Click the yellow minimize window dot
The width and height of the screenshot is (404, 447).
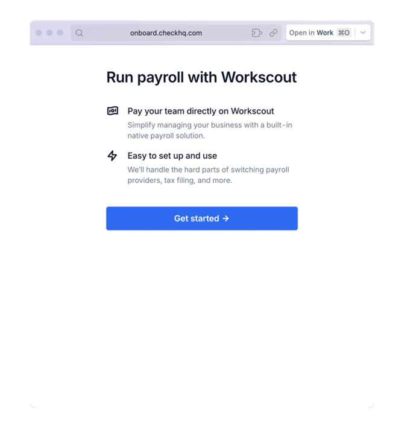click(x=49, y=33)
